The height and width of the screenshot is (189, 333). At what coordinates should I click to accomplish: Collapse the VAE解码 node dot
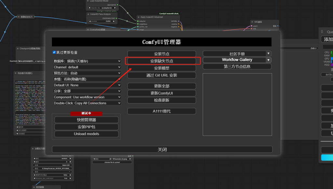(252, 22)
